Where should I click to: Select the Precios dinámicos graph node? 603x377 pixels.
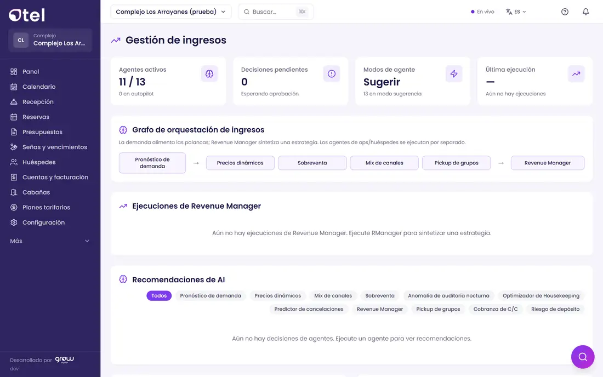tap(240, 163)
